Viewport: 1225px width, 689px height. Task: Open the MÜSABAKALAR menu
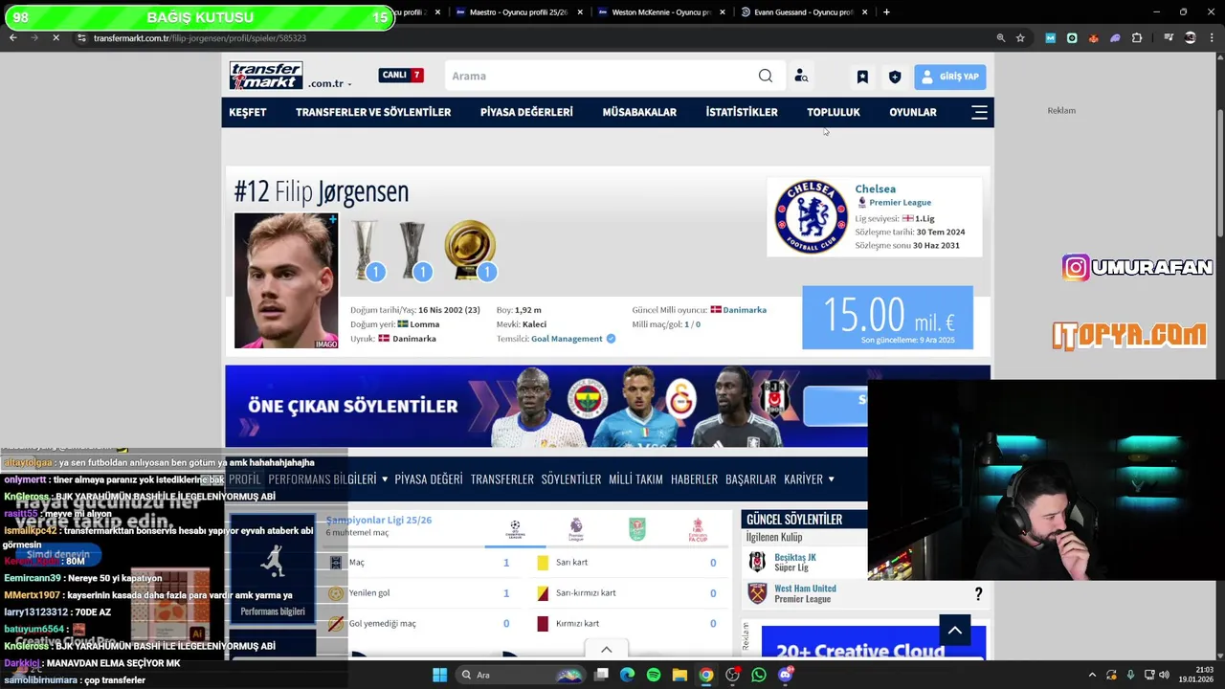pyautogui.click(x=639, y=112)
